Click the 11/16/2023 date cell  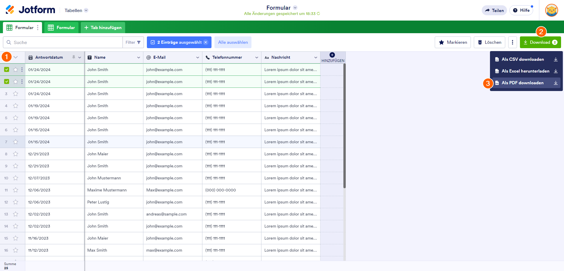coord(55,238)
